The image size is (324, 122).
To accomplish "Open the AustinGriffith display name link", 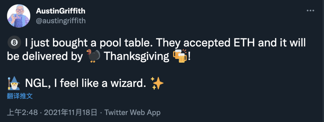I will (x=61, y=11).
